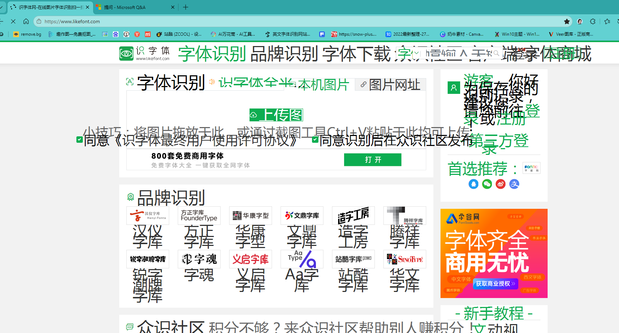The height and width of the screenshot is (333, 619).
Task: Open the Fontke 字客网 recommended thumbnail
Action: pos(532,168)
